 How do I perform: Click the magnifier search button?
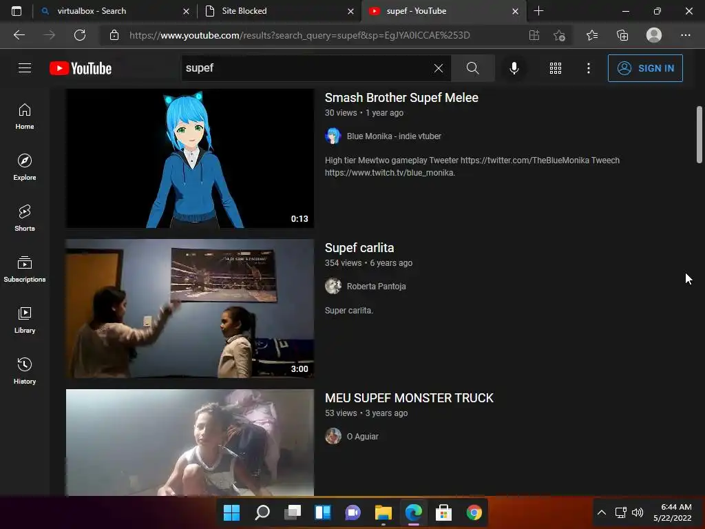[472, 68]
